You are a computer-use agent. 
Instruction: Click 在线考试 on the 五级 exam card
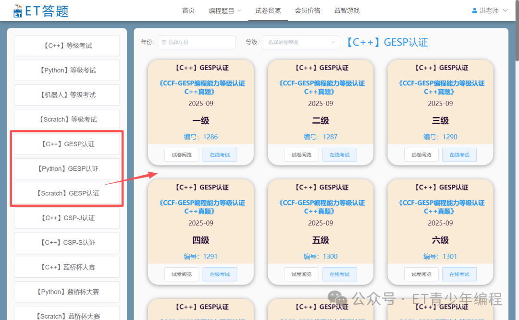(339, 274)
